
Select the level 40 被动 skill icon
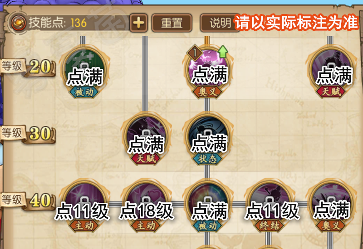[207, 206]
